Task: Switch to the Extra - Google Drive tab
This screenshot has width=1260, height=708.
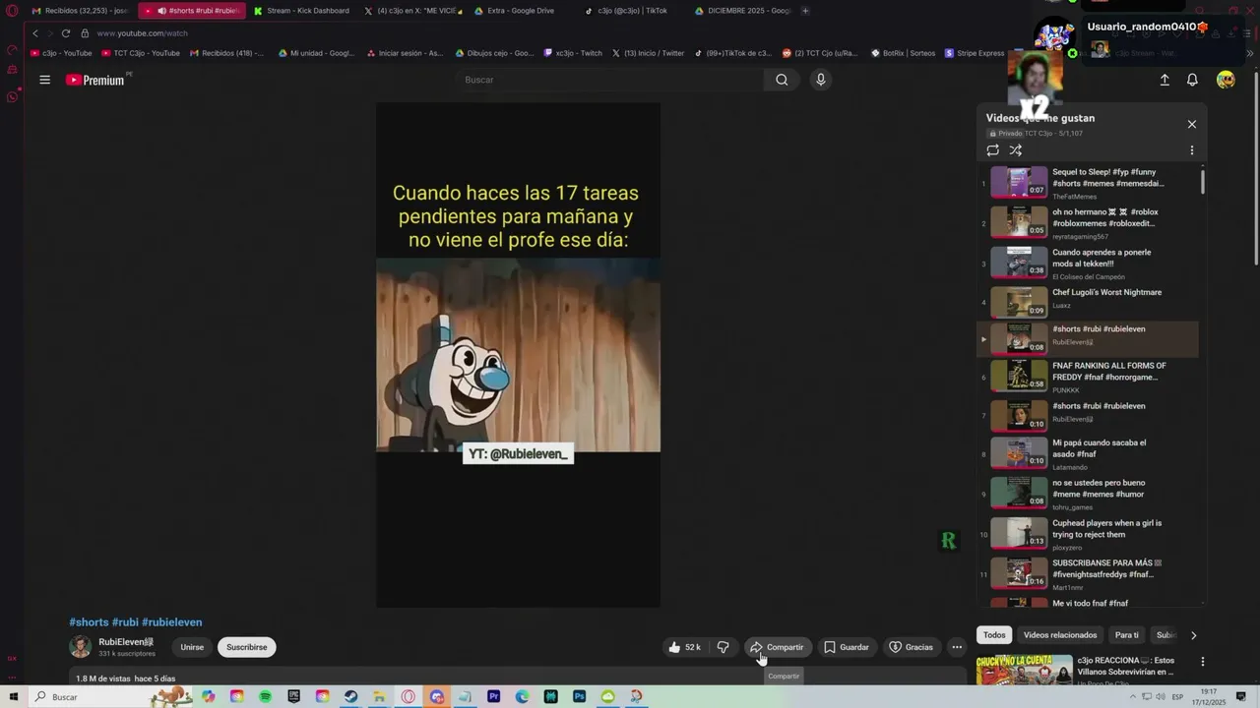Action: click(x=522, y=11)
